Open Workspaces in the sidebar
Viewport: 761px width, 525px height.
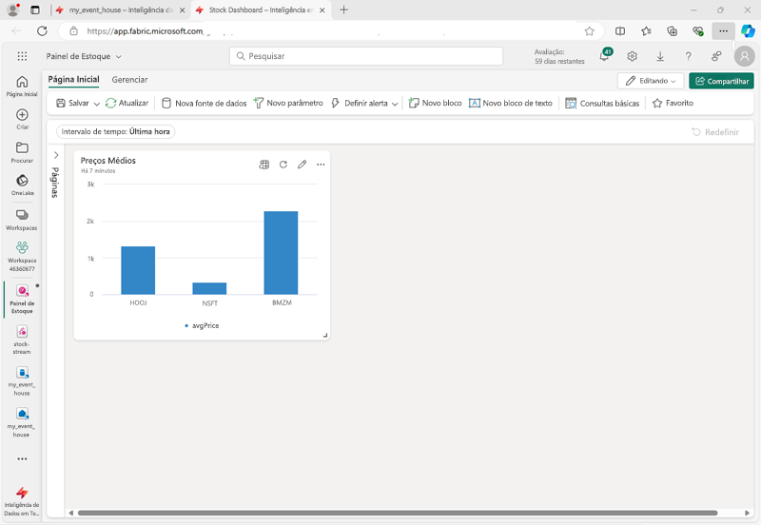(x=22, y=220)
